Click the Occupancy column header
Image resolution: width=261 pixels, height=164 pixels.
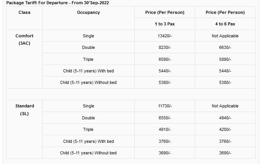(x=88, y=12)
